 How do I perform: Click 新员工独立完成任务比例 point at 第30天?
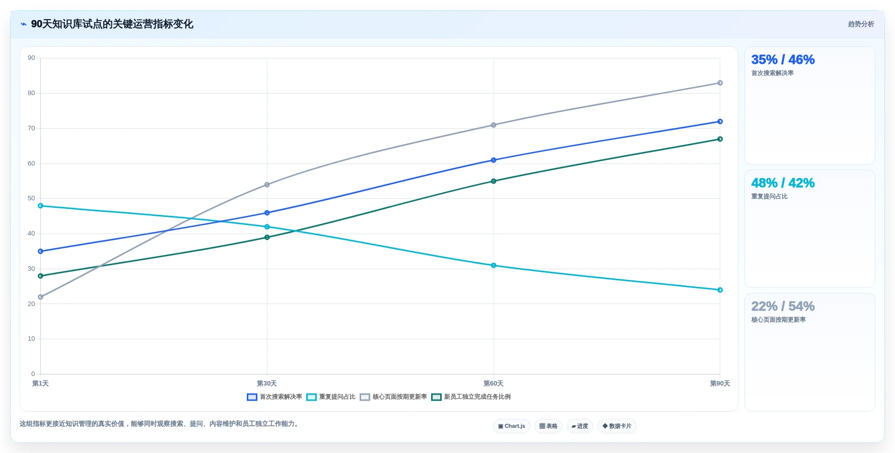pos(267,237)
